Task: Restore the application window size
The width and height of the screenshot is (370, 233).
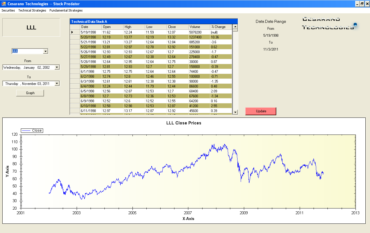Action: click(x=362, y=4)
